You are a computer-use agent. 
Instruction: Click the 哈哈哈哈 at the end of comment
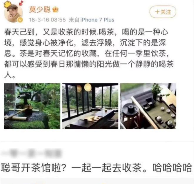tap(172, 168)
